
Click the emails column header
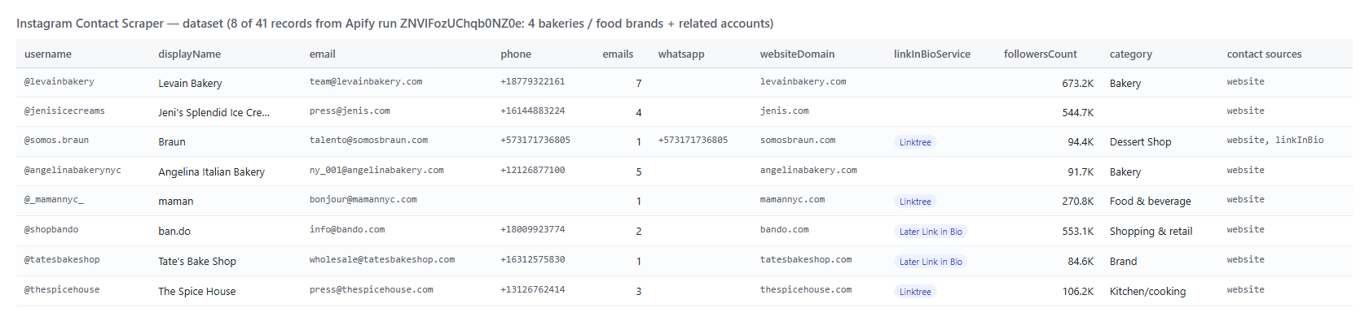(x=618, y=54)
